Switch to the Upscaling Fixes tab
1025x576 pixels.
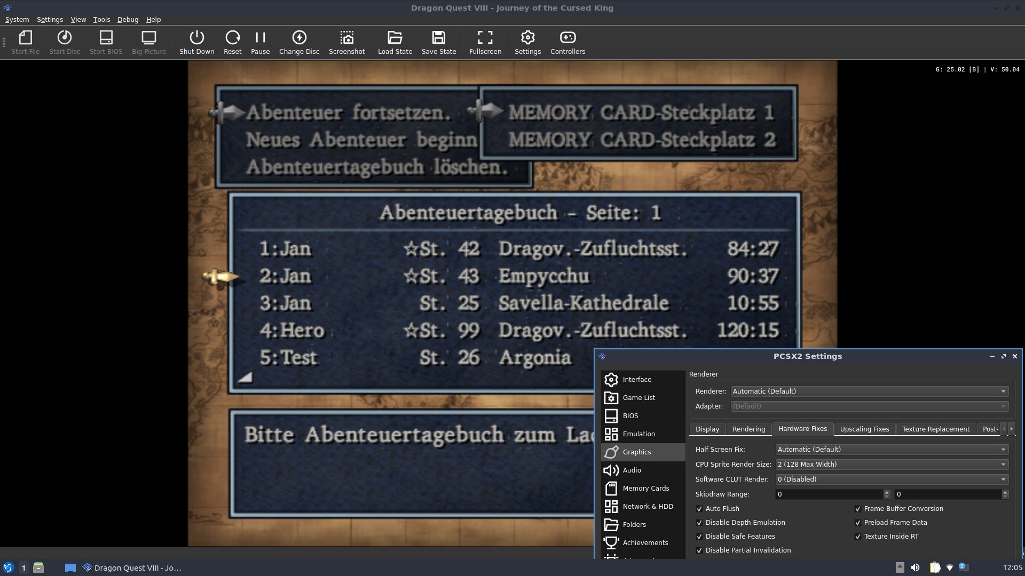864,429
